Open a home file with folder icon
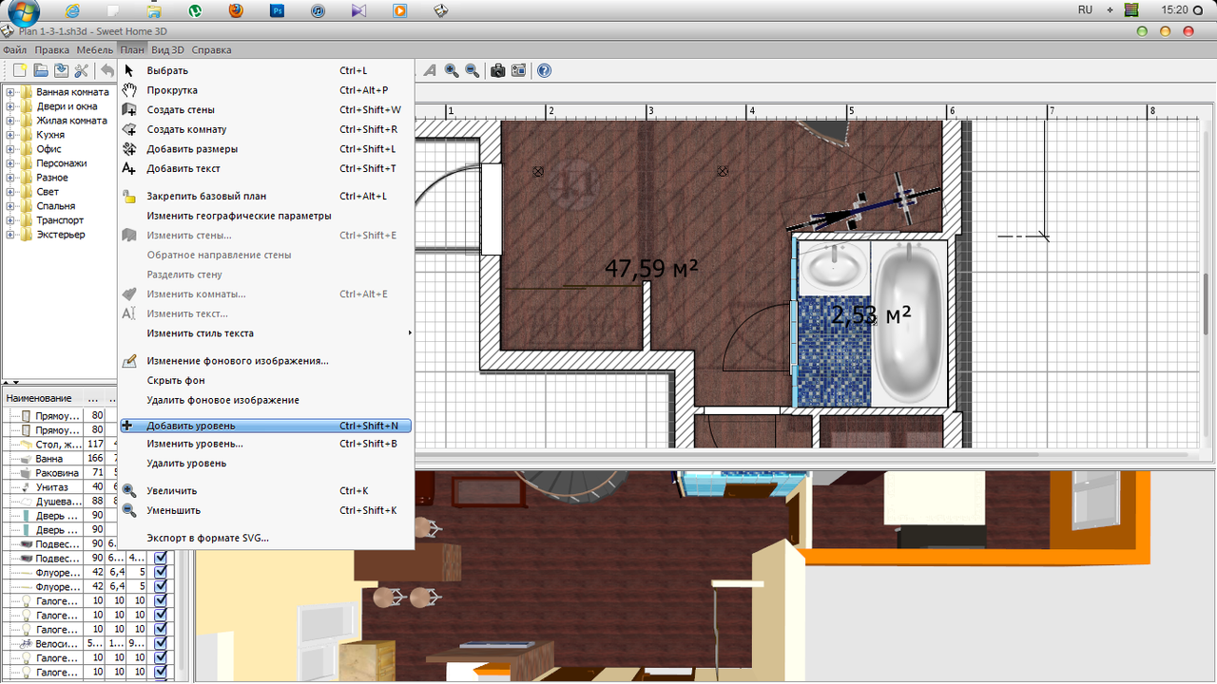Screen dimensions: 1217x684 tap(40, 70)
